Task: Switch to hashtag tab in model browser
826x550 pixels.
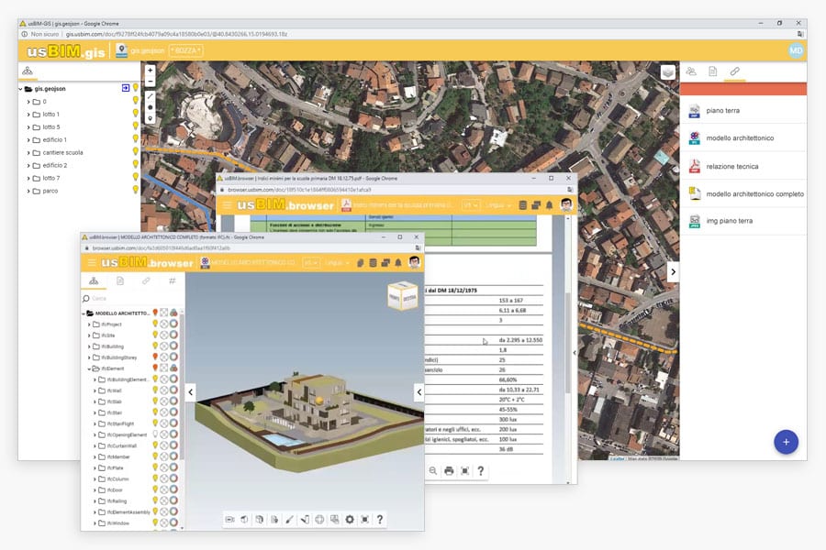Action: [172, 281]
